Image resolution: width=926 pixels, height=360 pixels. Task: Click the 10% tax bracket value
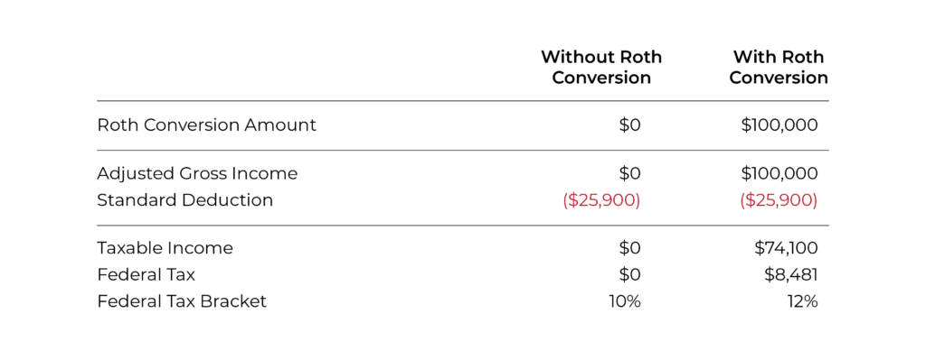click(x=625, y=301)
